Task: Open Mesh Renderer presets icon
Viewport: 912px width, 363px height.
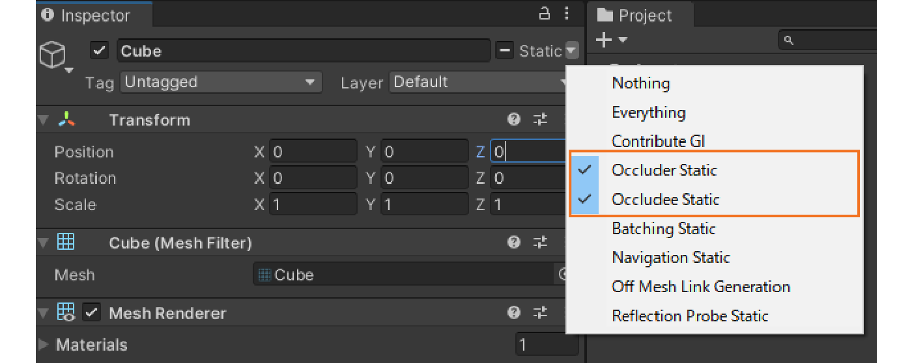Action: pos(540,313)
